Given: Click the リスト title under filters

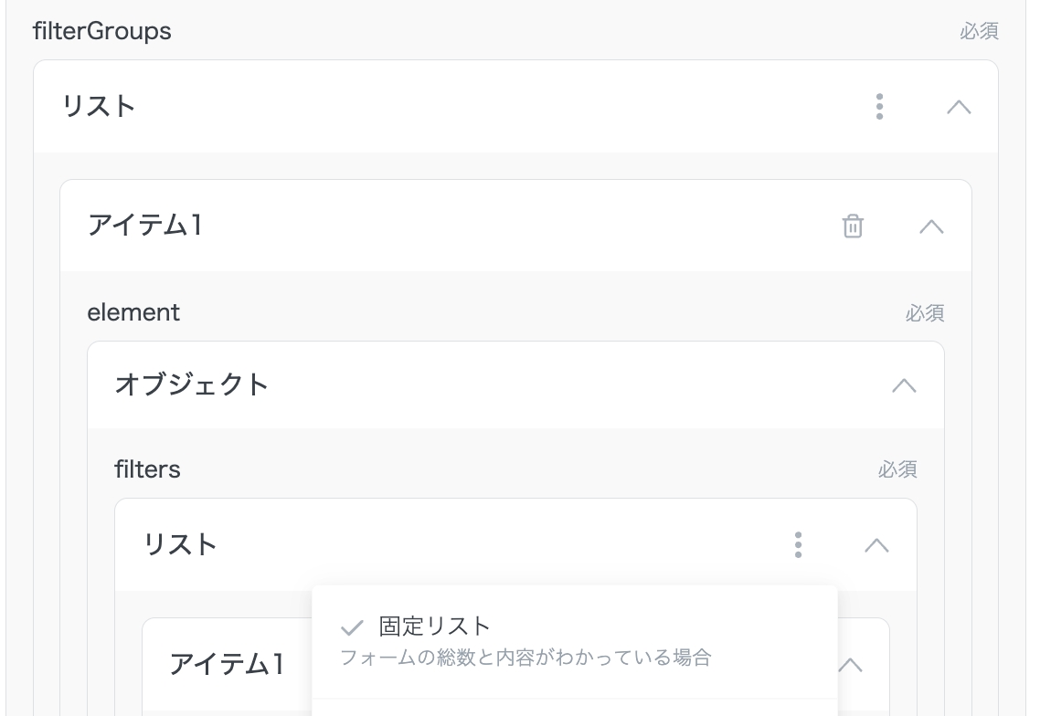Looking at the screenshot, I should coord(180,544).
